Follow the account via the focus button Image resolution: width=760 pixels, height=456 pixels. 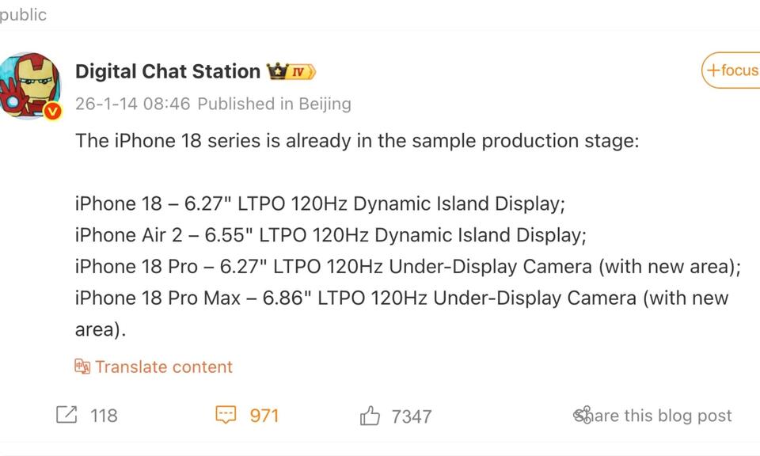[735, 70]
